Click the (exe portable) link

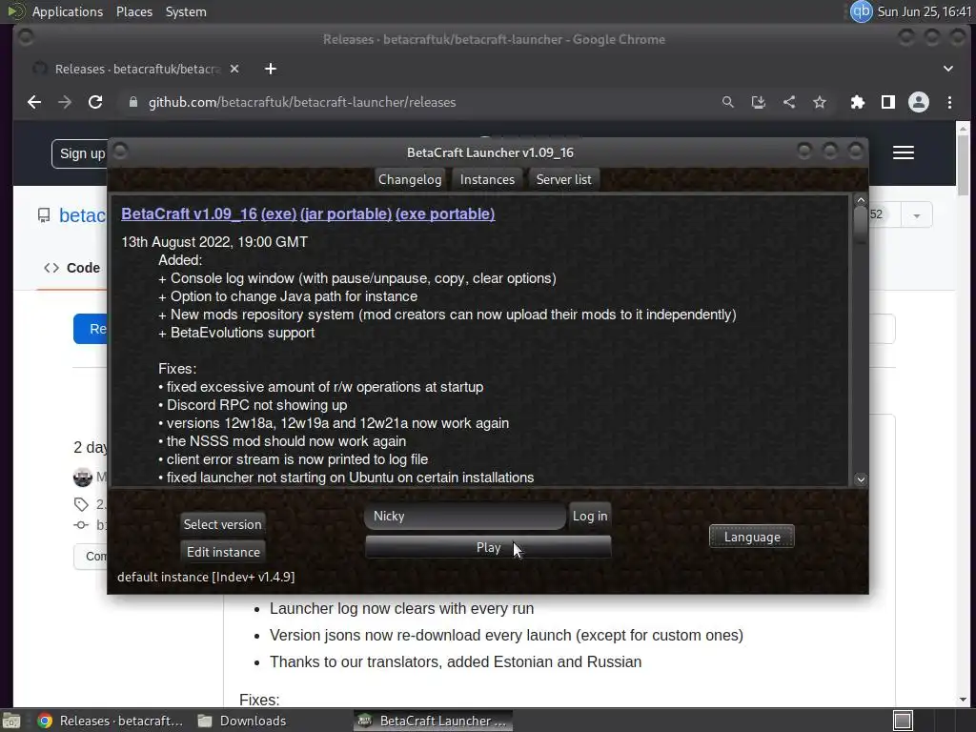coord(445,213)
